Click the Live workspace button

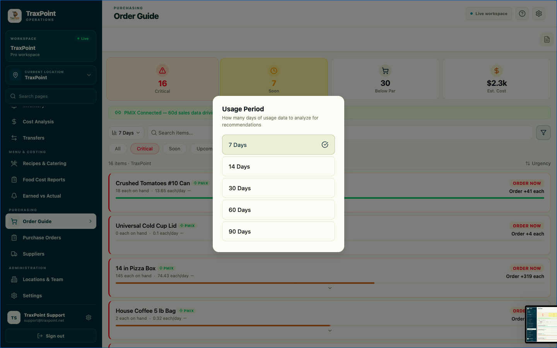489,14
